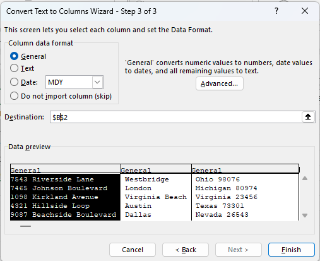Click into the Destination field $B$2

pos(175,117)
